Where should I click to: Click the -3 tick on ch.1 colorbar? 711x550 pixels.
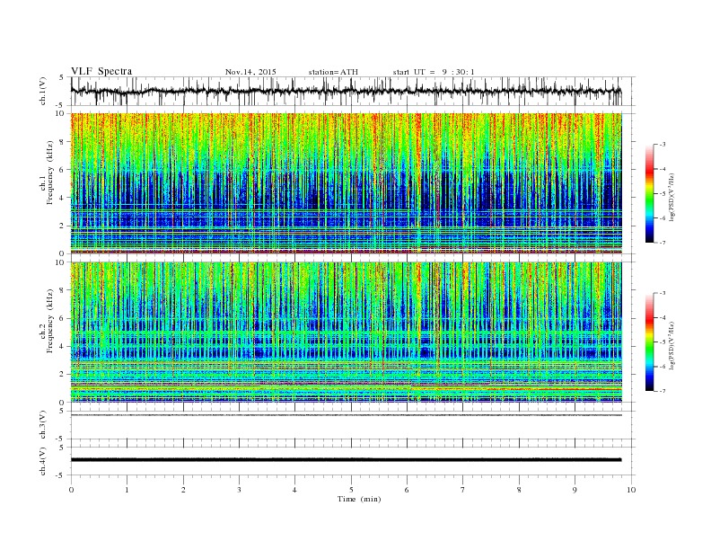[663, 145]
